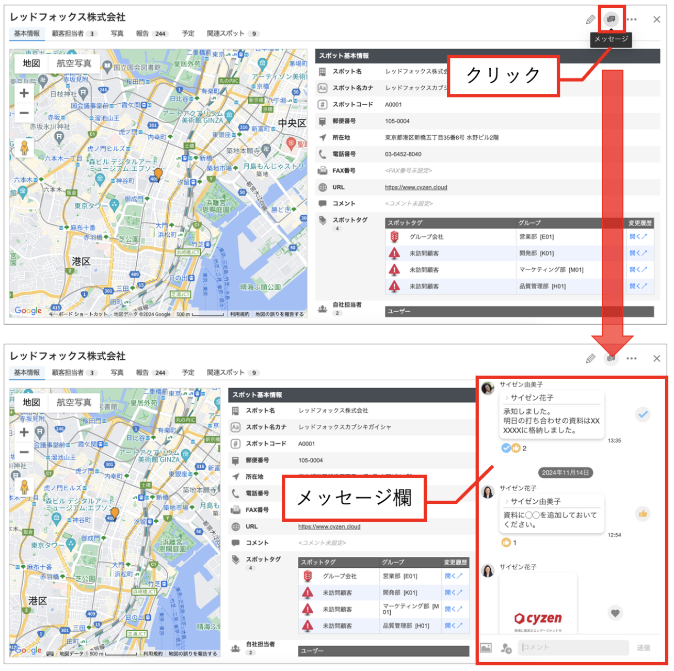Click レッドフォックスカブシキガイシャ in lower screenshot
Screen dimensions: 674x671
tap(345, 427)
